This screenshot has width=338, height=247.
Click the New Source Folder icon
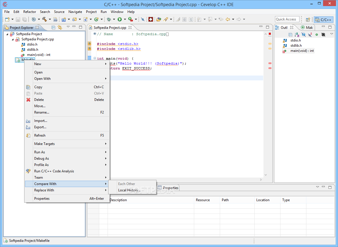(x=75, y=19)
